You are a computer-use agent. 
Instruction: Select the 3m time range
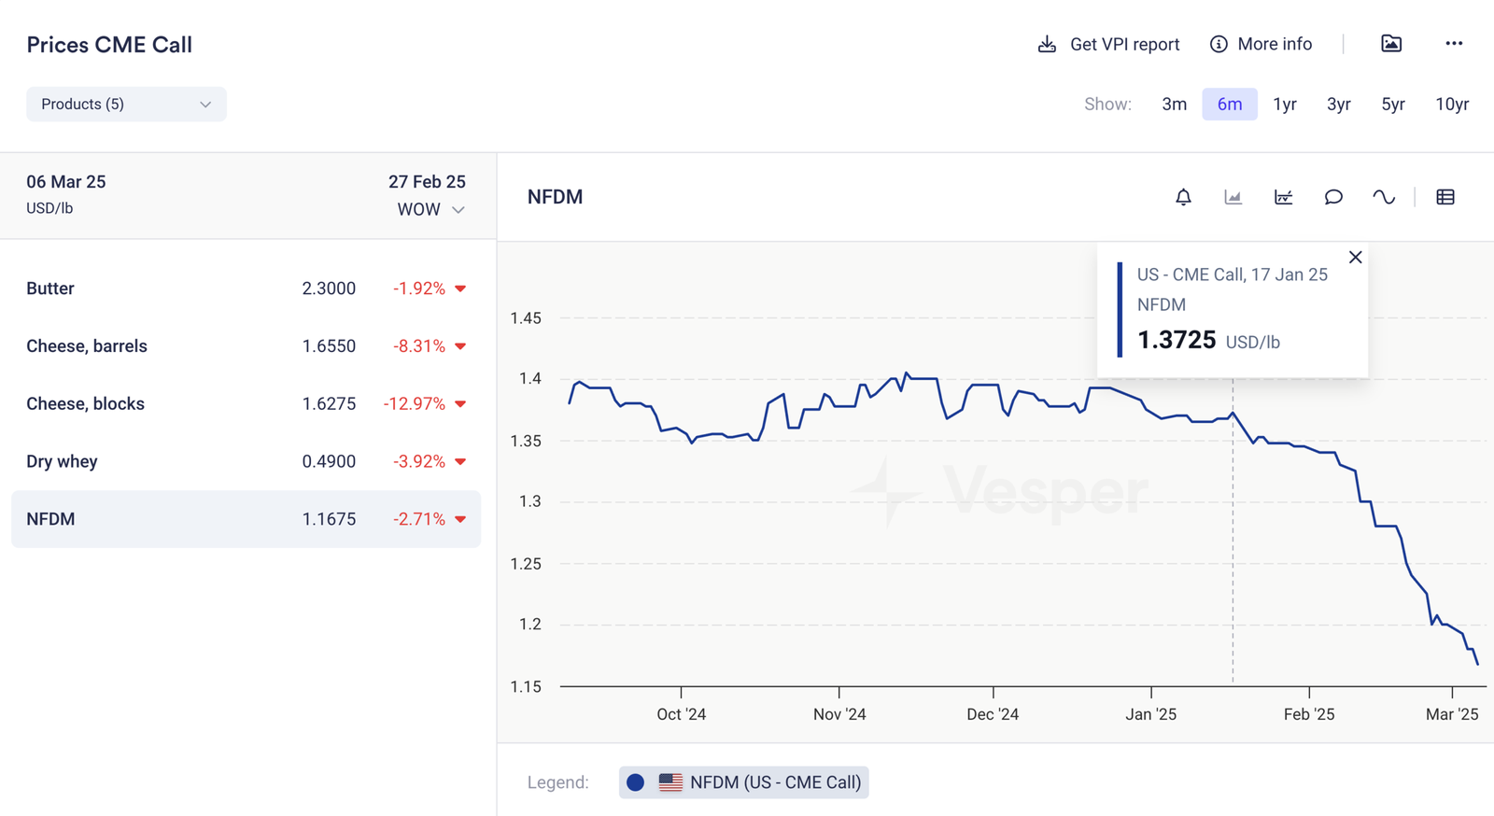coord(1174,105)
